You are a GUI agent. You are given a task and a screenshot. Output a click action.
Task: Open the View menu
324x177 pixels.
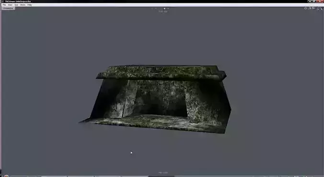coord(10,5)
